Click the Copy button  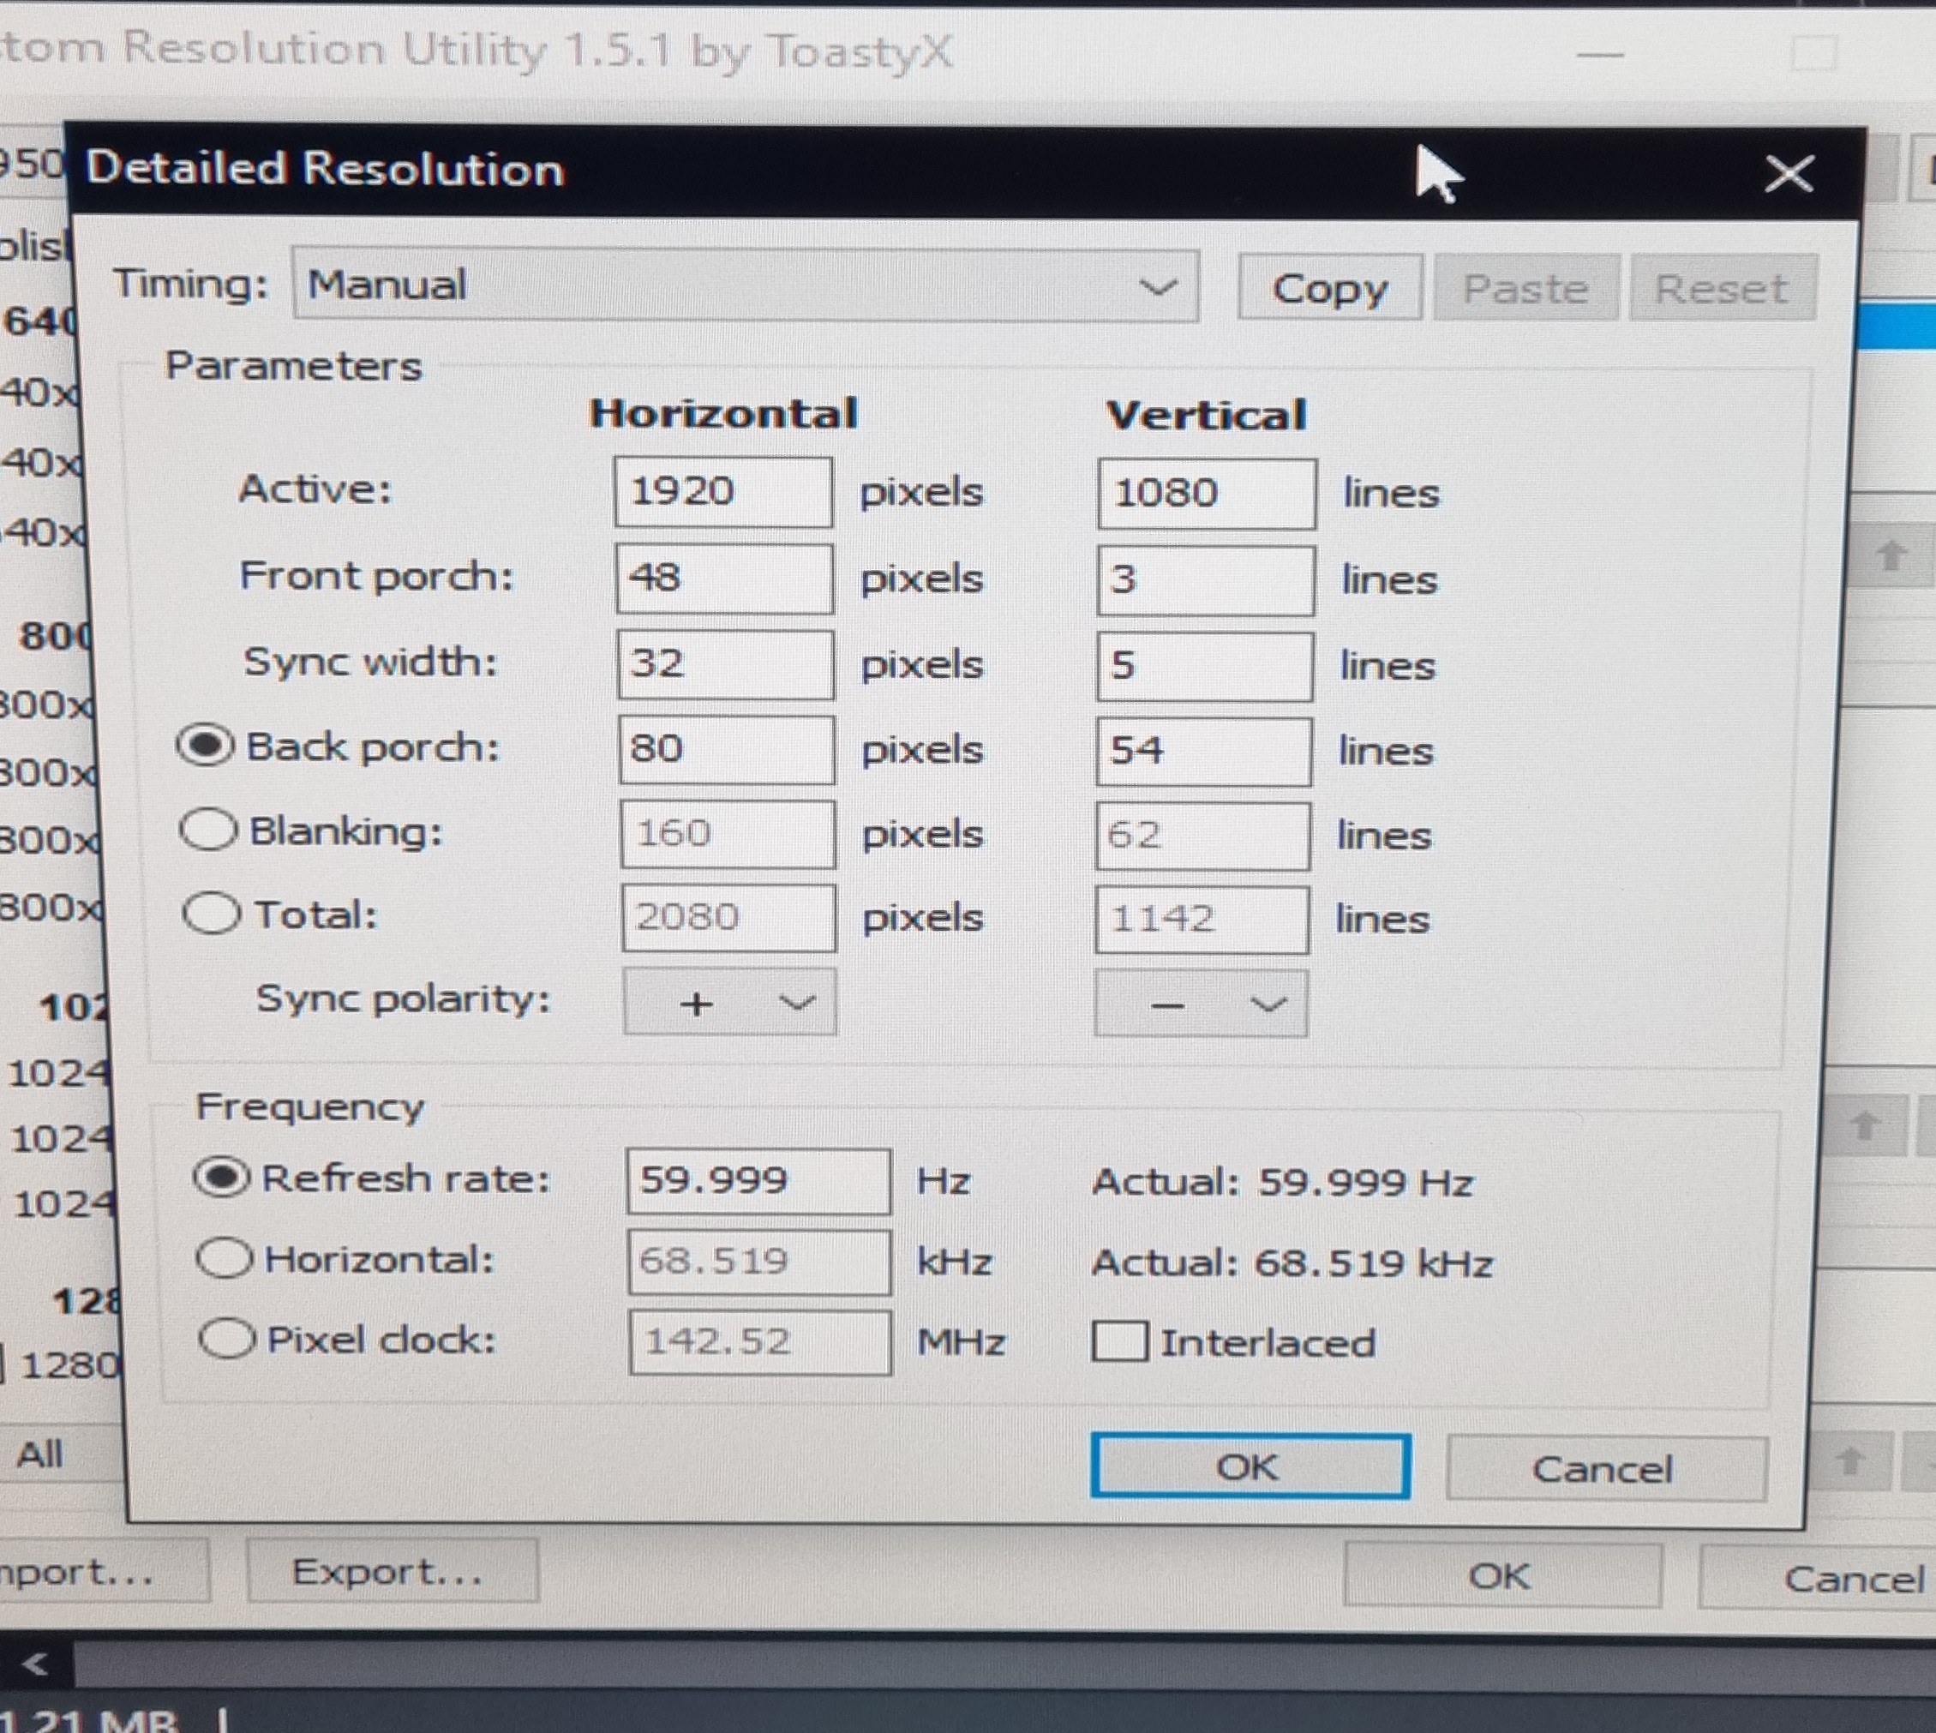pyautogui.click(x=1329, y=289)
